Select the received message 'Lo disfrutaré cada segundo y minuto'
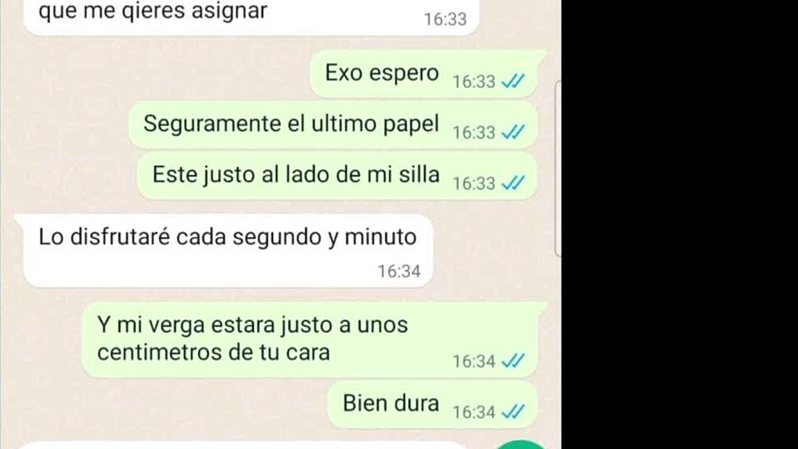798x449 pixels. [228, 251]
